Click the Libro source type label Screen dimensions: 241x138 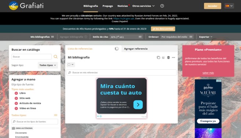(x=22, y=93)
